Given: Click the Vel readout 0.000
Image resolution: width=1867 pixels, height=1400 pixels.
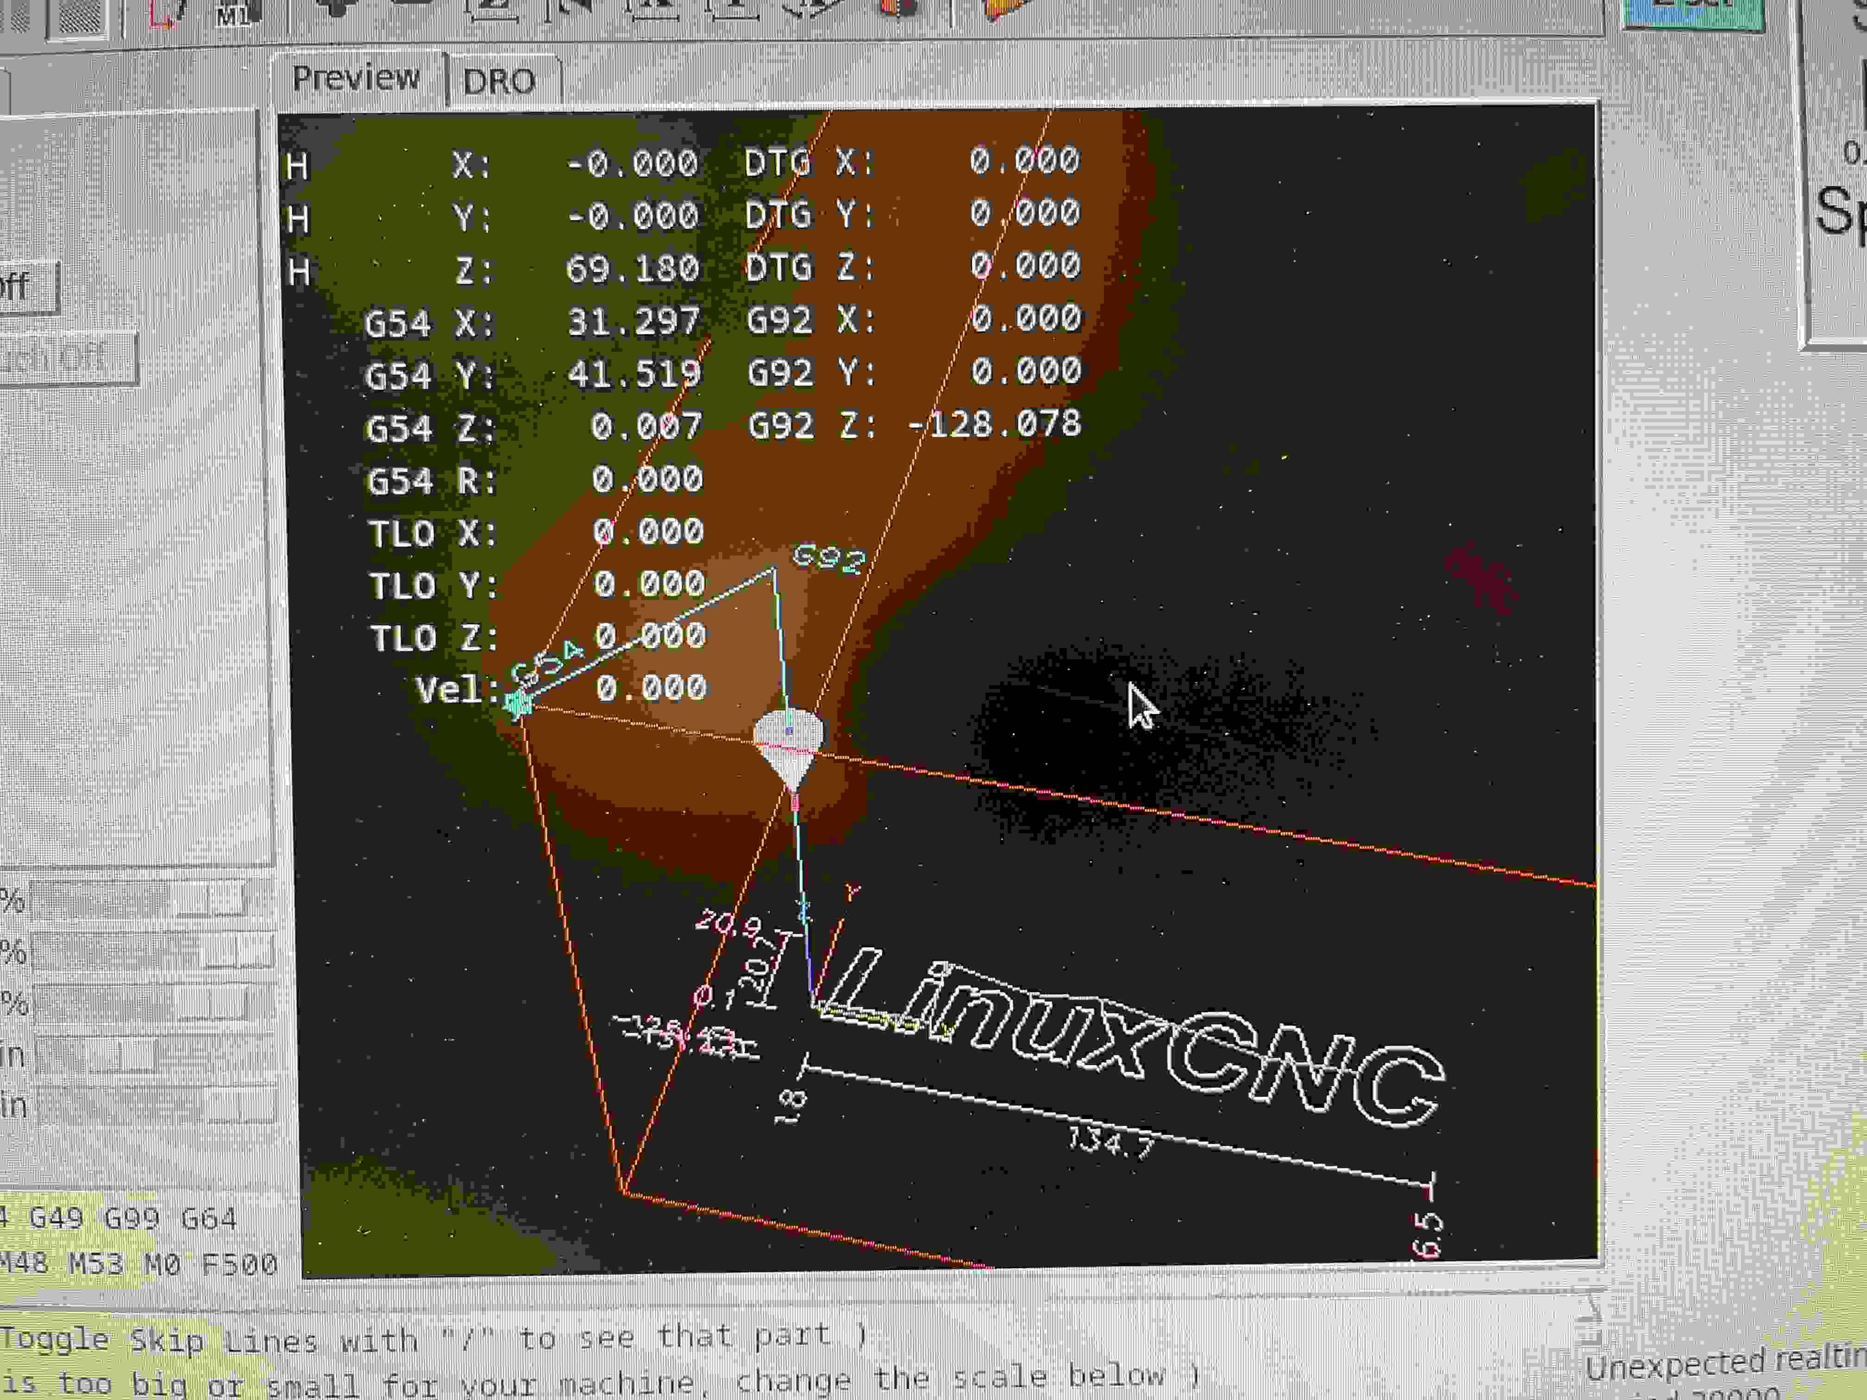Looking at the screenshot, I should [x=651, y=688].
